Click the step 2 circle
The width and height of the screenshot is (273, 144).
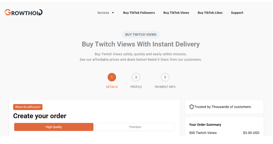[136, 77]
